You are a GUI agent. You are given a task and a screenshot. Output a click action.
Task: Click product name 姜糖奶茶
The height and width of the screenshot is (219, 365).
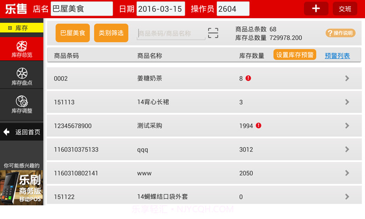click(150, 78)
